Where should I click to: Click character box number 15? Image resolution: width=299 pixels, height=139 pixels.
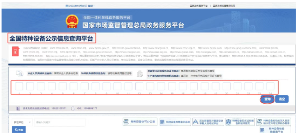[x=172, y=86]
